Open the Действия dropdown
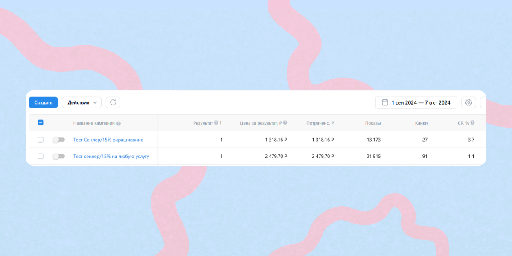The image size is (512, 256). point(82,102)
